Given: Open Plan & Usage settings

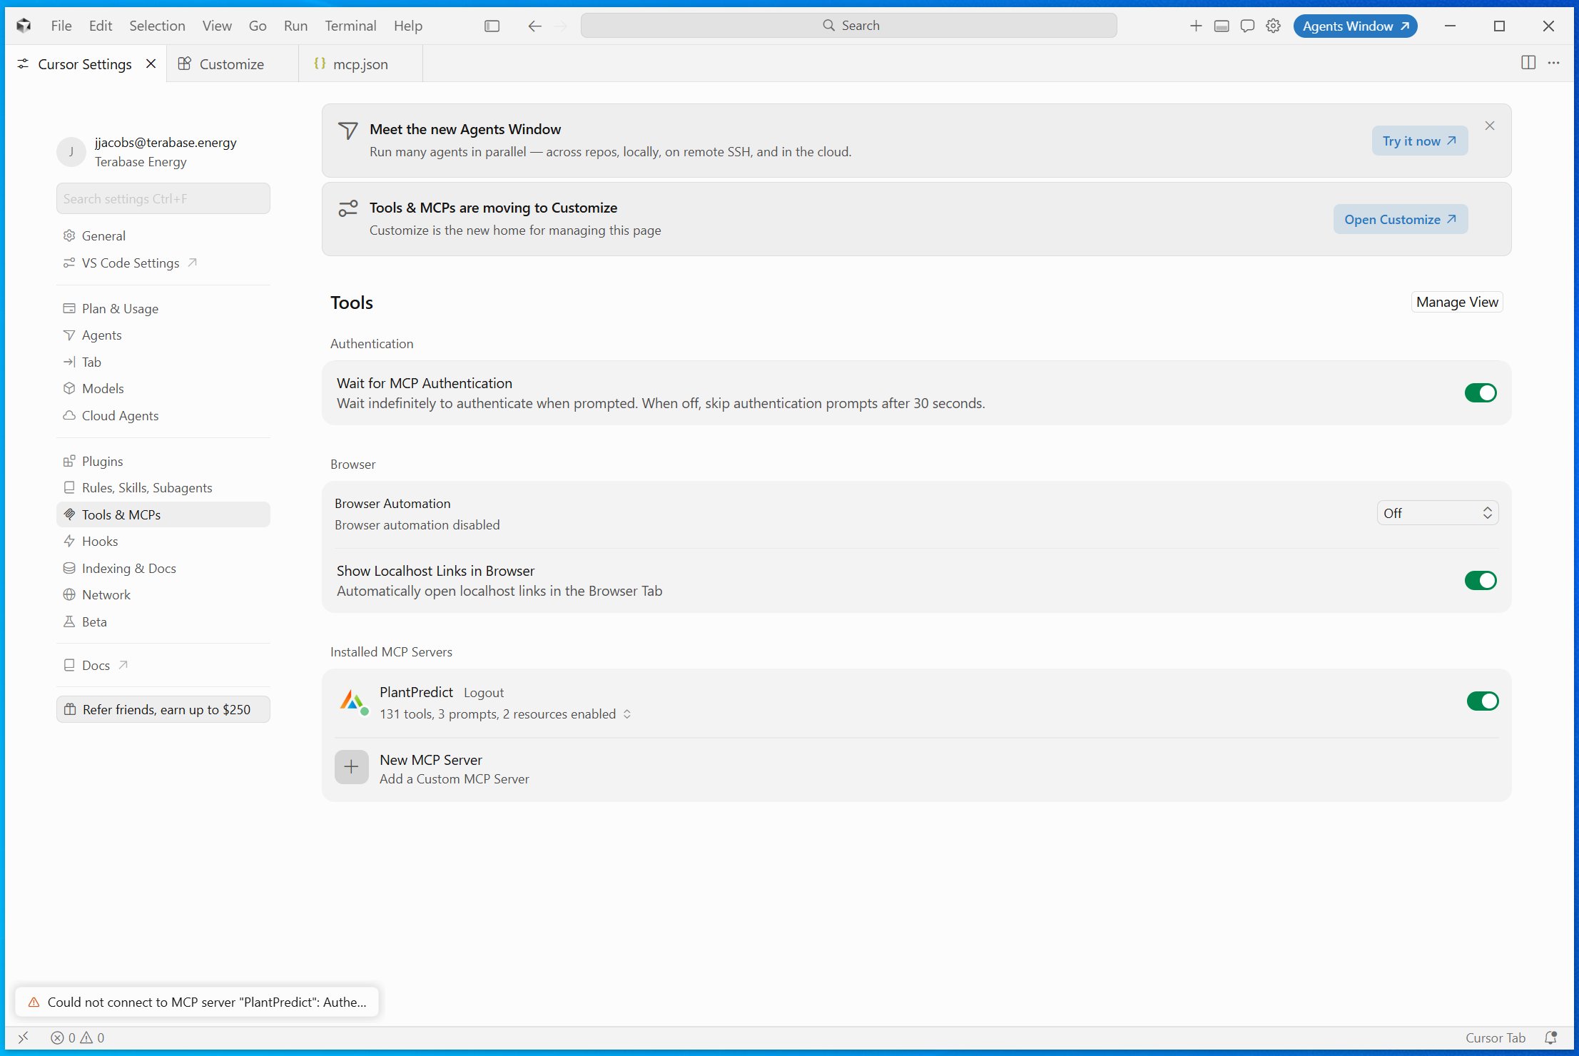Looking at the screenshot, I should coord(163,308).
